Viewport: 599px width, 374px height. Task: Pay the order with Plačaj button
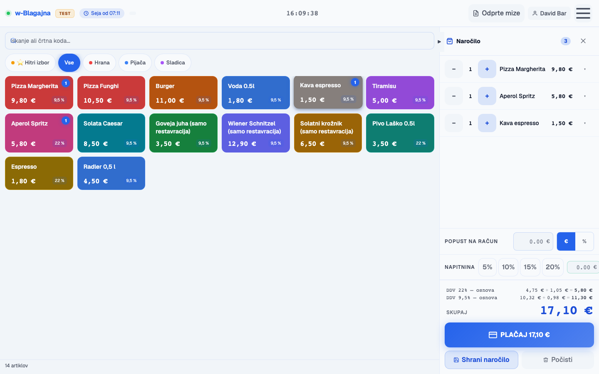[x=519, y=335]
